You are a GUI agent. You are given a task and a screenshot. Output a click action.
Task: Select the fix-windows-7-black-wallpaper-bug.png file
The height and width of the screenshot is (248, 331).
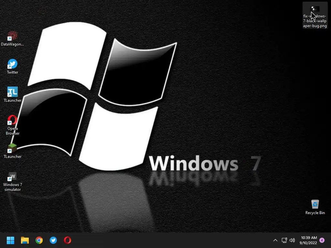(x=315, y=15)
